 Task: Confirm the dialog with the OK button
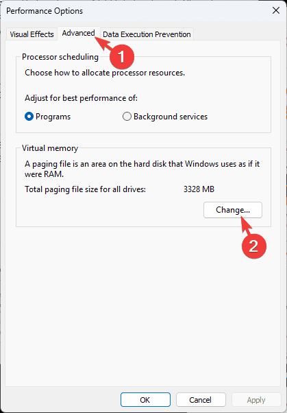tap(145, 400)
